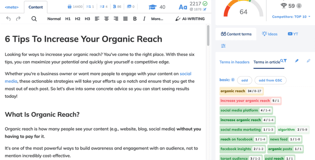This screenshot has height=160, width=315.
Task: Open the Content terms tab
Action: click(x=236, y=34)
